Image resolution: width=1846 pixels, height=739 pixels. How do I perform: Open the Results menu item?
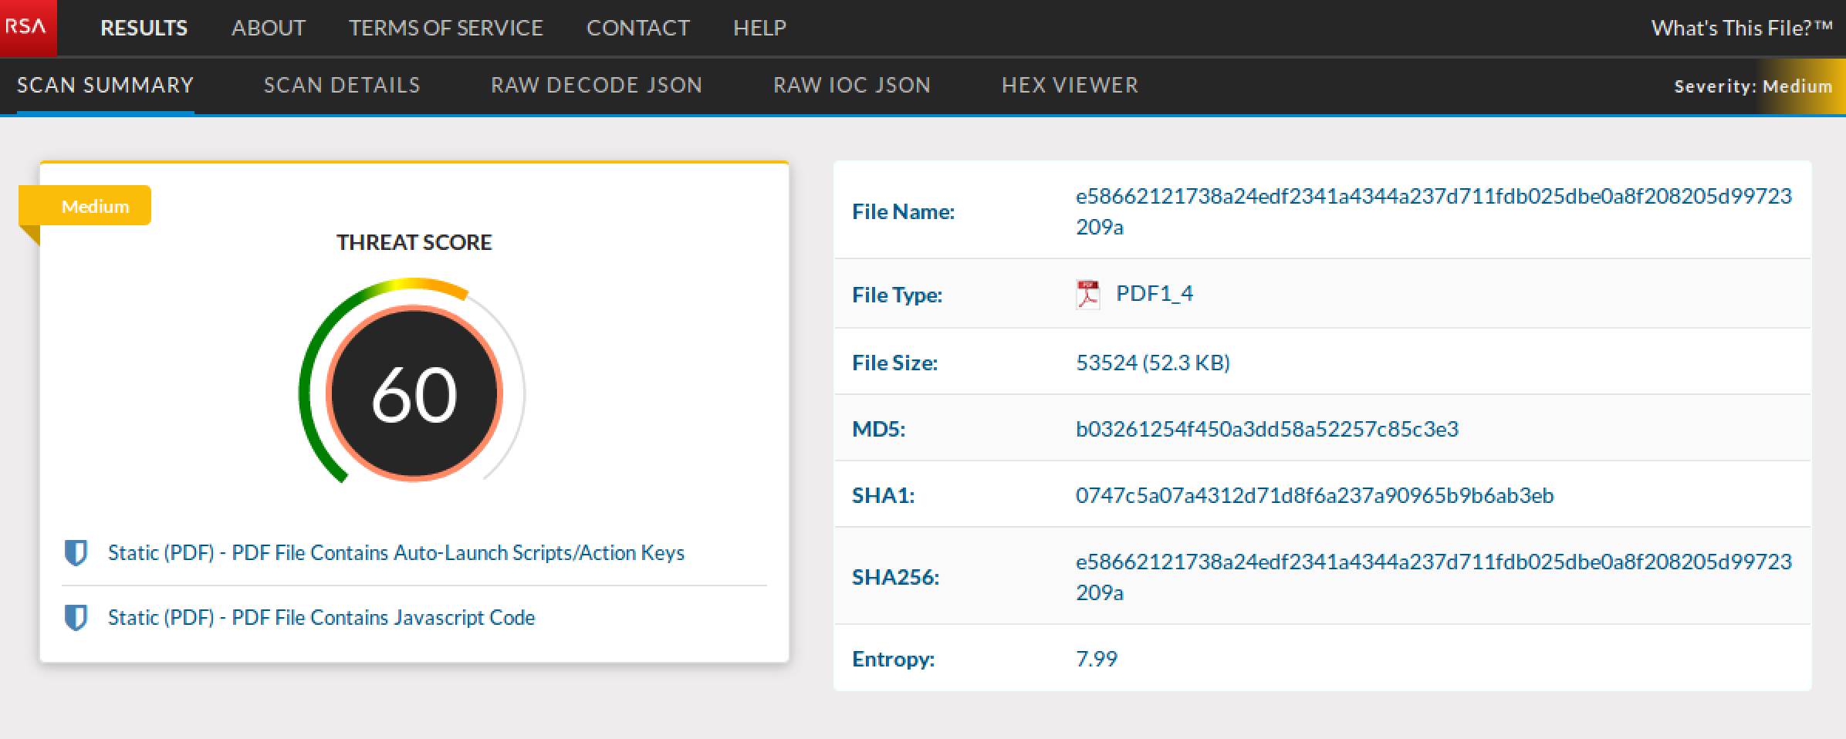tap(144, 28)
